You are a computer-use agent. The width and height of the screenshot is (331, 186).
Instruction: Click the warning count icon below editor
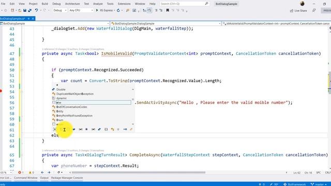[30, 172]
